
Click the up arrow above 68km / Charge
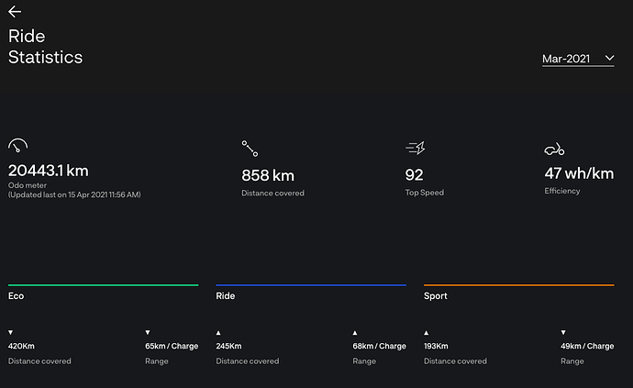click(355, 333)
